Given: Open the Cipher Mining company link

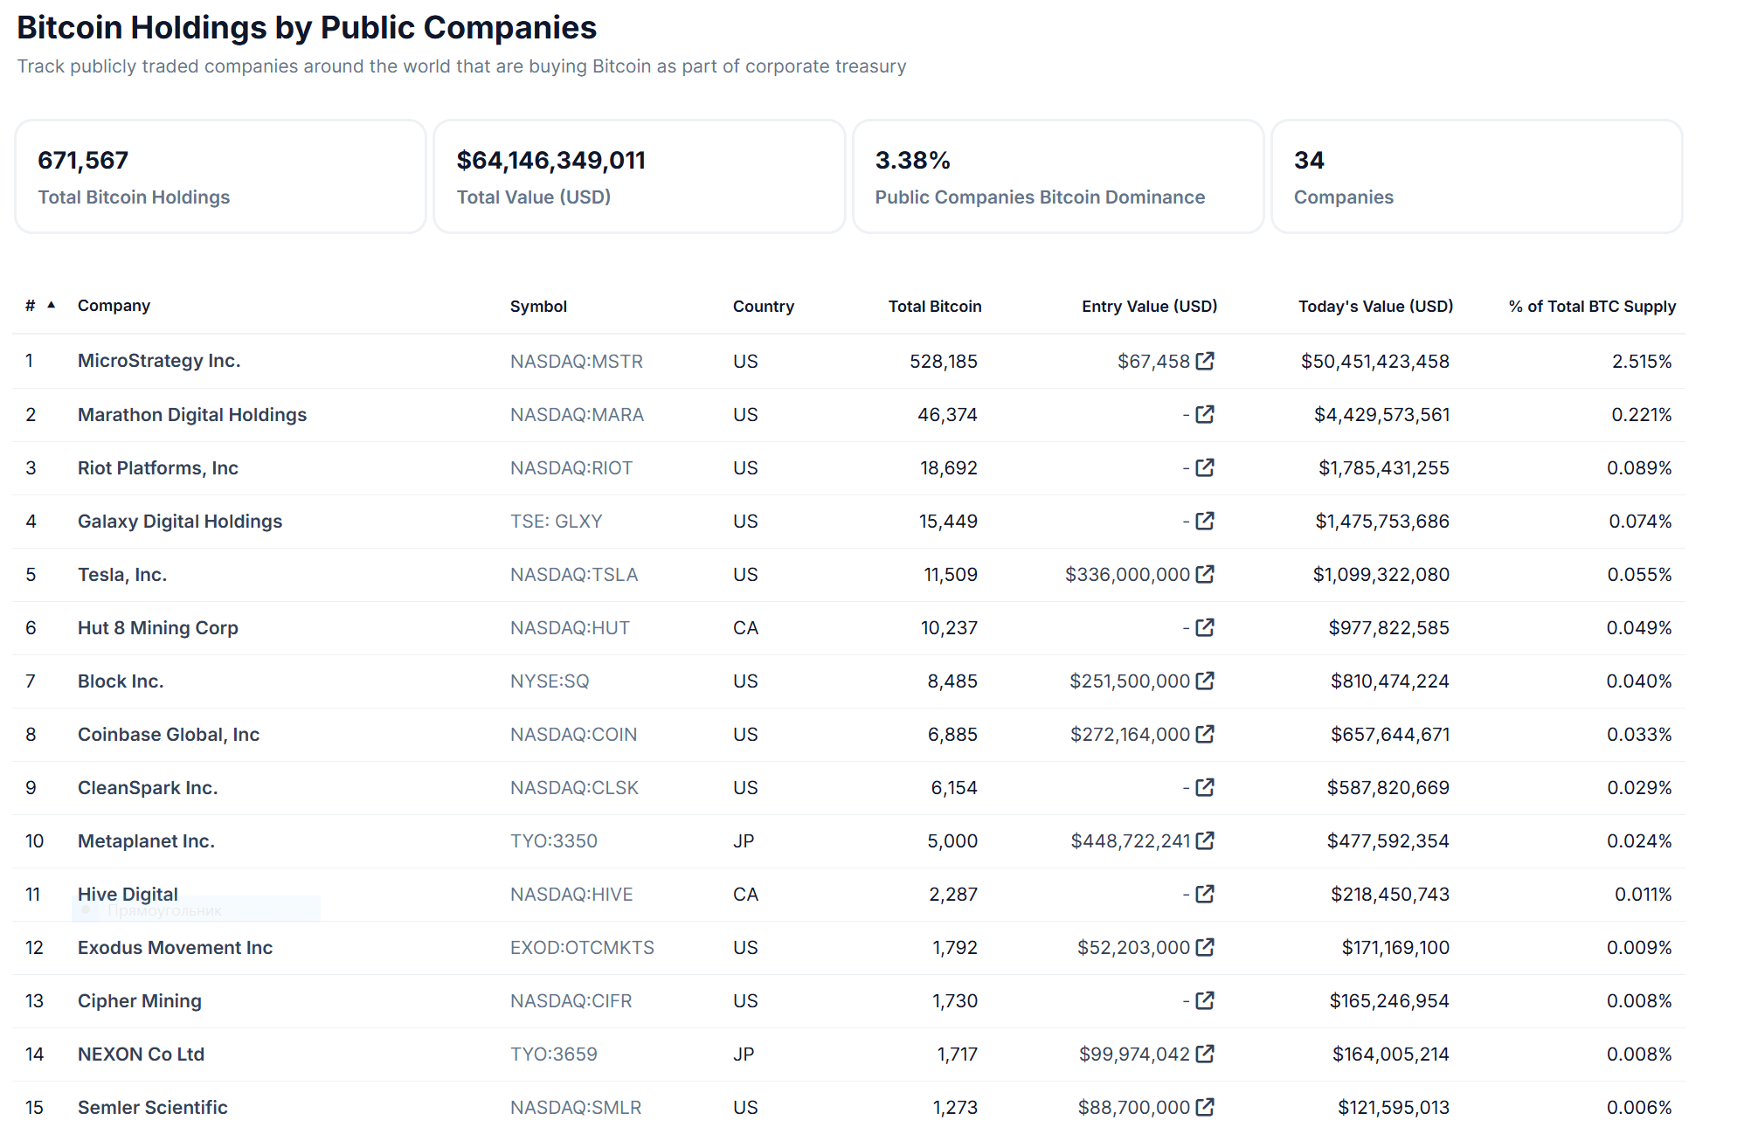Looking at the screenshot, I should tap(140, 1001).
